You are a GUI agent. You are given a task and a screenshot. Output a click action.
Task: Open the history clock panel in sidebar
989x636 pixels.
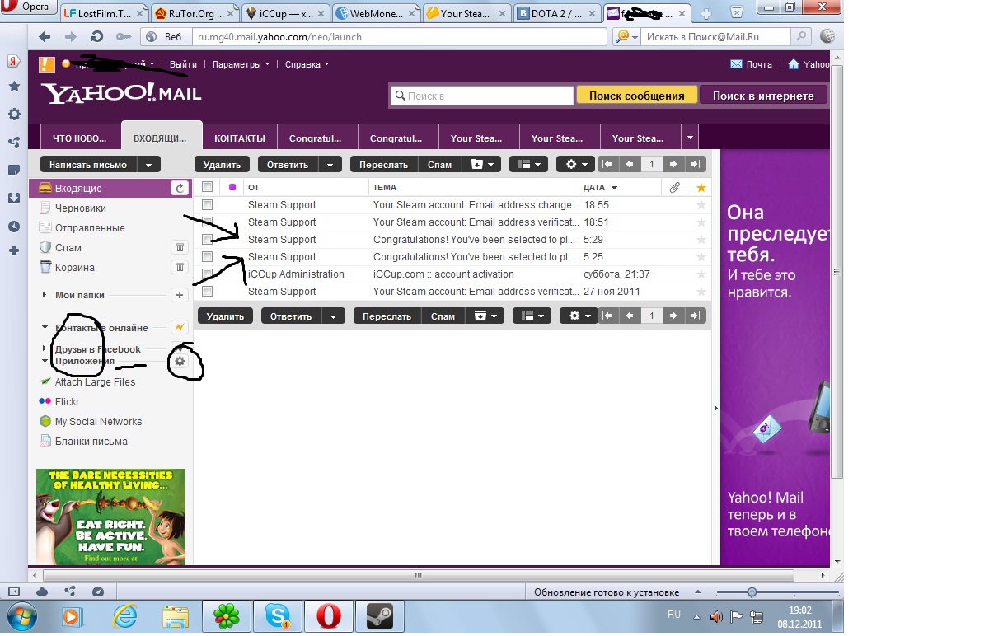[x=14, y=227]
